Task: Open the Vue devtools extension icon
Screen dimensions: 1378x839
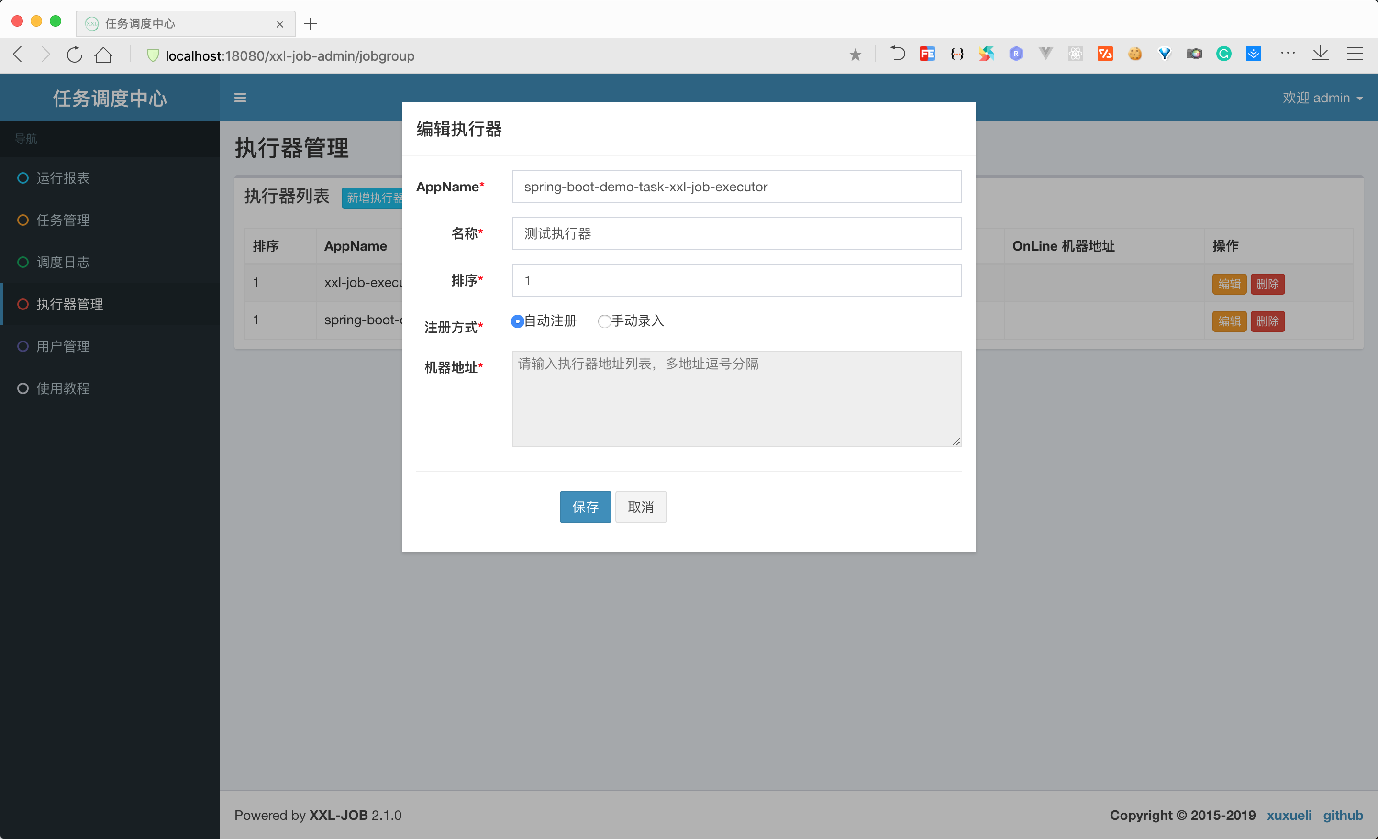Action: click(1046, 54)
